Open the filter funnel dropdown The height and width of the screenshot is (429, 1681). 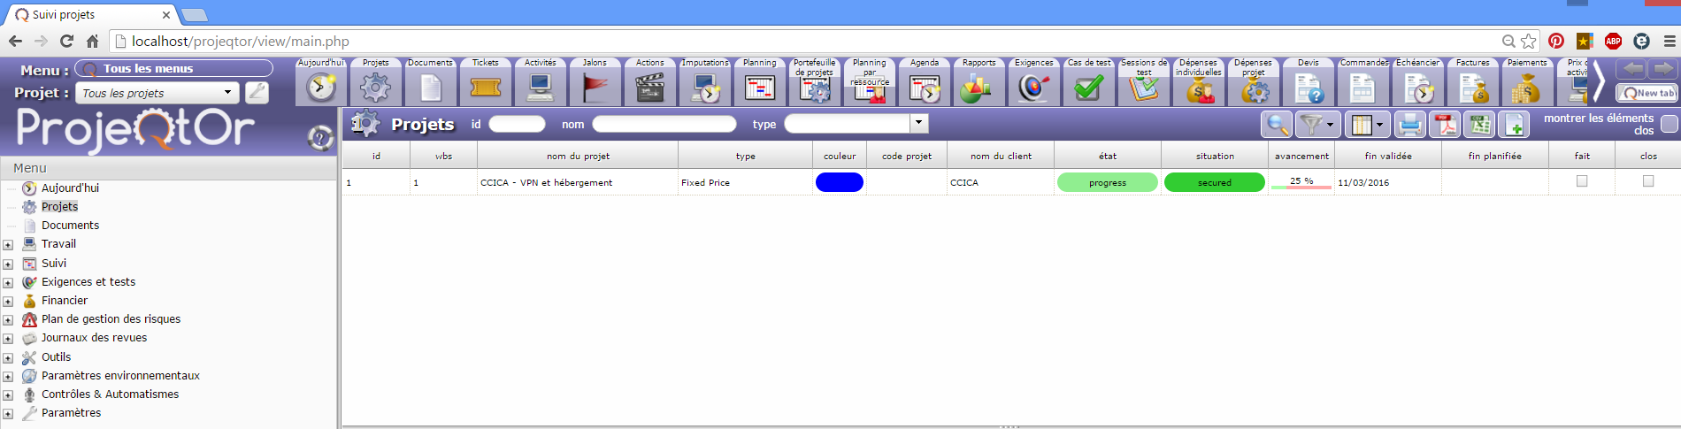point(1316,125)
